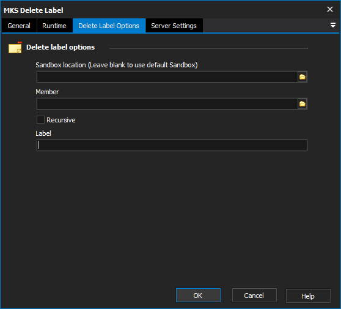Click the Delete label options header icon

click(x=15, y=48)
